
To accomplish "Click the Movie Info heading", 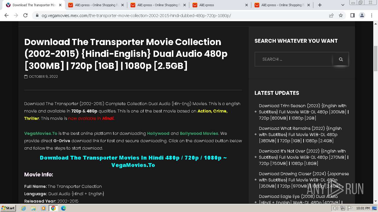I will pyautogui.click(x=39, y=175).
